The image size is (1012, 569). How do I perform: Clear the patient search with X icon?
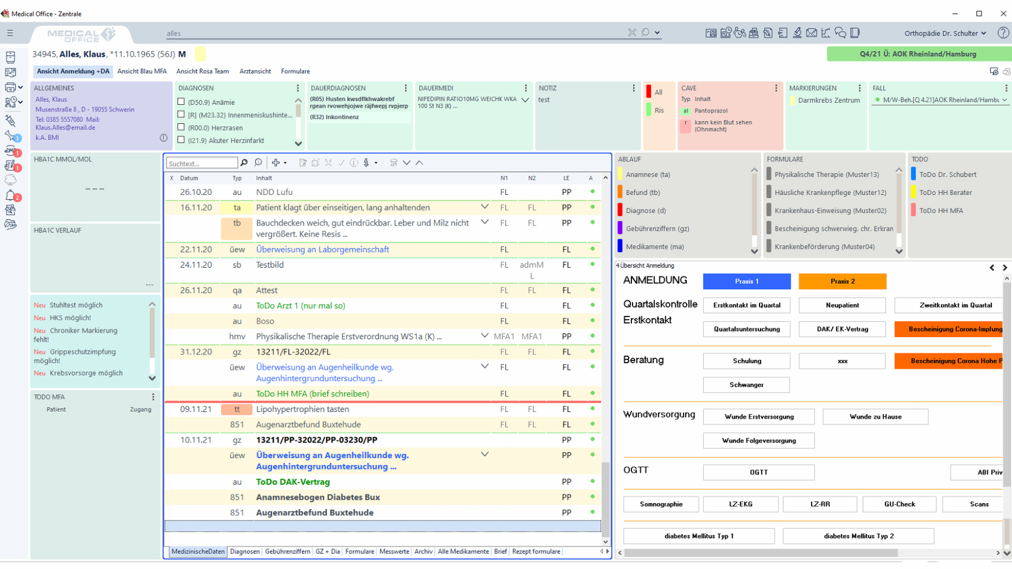tap(632, 33)
